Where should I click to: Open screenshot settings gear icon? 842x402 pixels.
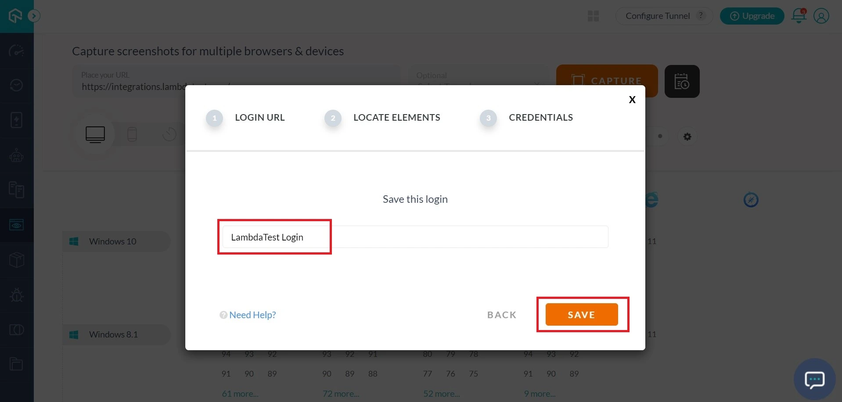coord(687,136)
